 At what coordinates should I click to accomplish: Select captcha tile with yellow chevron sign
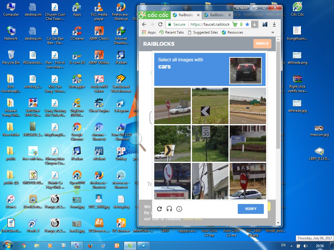(173, 144)
